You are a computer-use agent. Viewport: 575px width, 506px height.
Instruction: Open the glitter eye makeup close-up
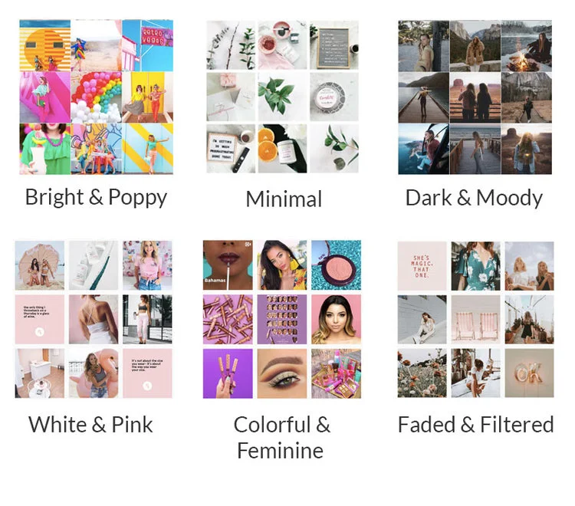coord(282,373)
